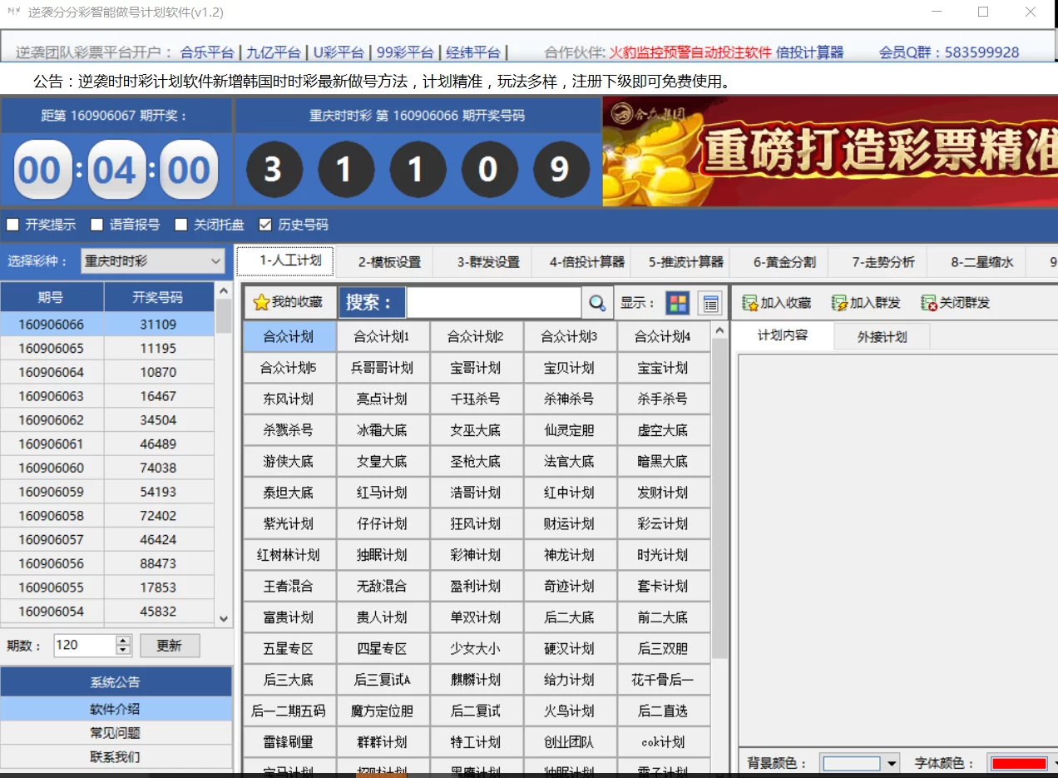Screen dimensions: 1058x778
Task: Enable the 开奖提示 checkbox
Action: [12, 225]
